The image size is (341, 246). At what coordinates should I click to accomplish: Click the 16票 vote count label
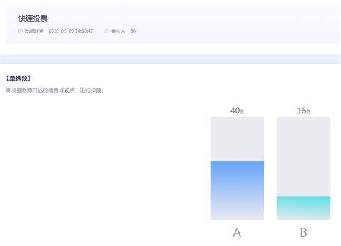pyautogui.click(x=304, y=111)
